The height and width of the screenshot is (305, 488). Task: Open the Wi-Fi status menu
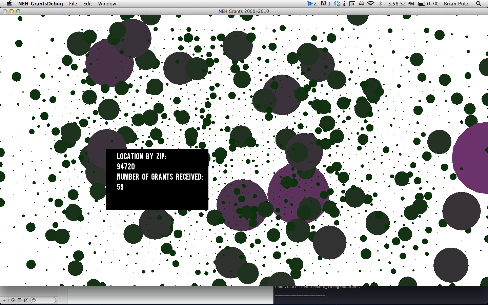[x=371, y=3]
